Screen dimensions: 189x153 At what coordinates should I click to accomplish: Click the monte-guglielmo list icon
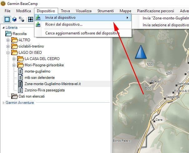pos(21,71)
